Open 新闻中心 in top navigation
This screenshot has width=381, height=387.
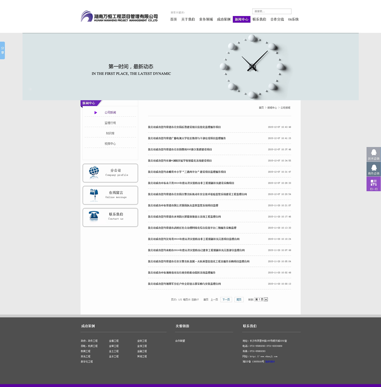[241, 19]
